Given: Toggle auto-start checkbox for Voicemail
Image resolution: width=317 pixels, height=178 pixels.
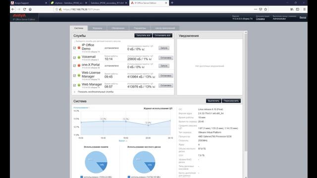Looking at the screenshot, I should tap(74, 58).
